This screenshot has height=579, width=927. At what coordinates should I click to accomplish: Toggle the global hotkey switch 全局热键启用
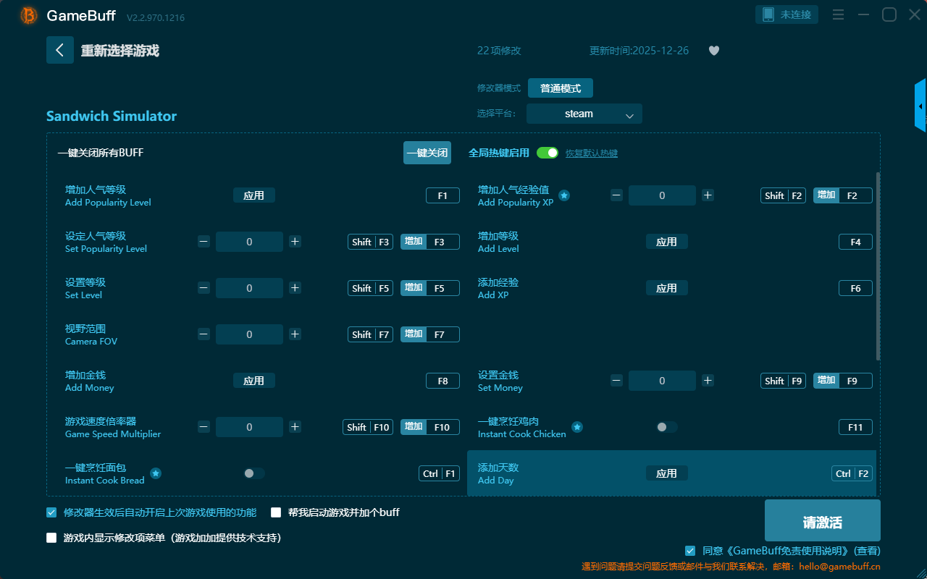point(548,153)
